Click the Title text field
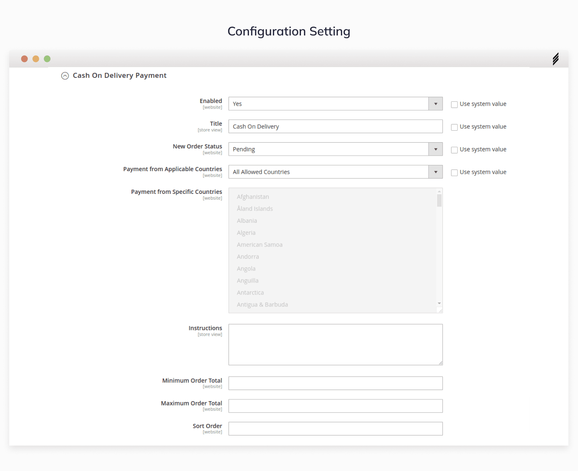The image size is (578, 471). 335,126
